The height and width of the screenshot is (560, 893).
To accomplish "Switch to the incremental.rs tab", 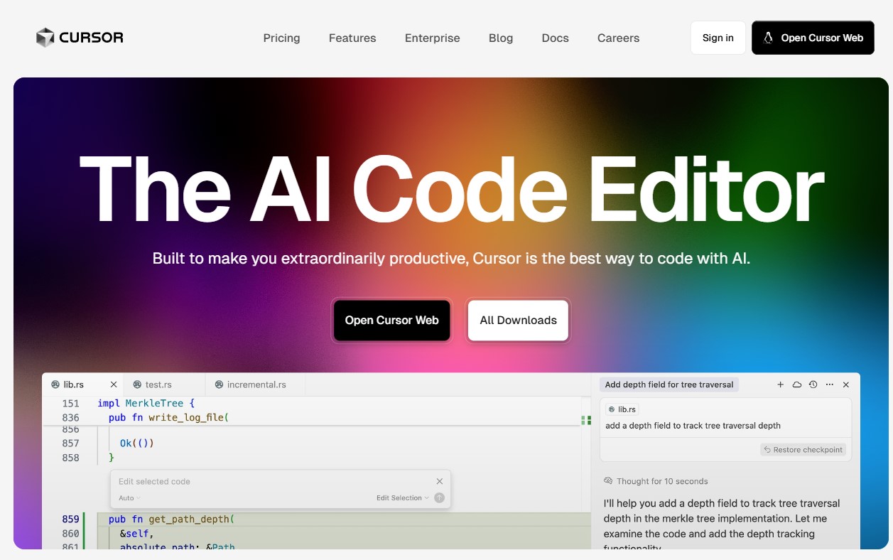I will point(256,384).
